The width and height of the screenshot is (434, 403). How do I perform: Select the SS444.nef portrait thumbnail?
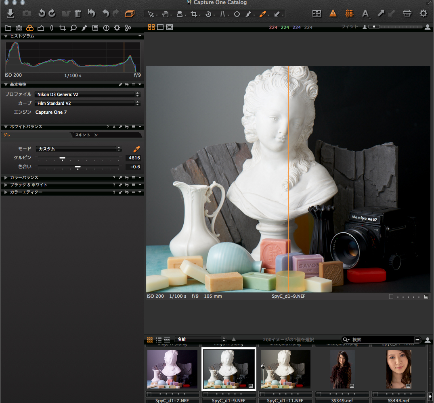pos(398,369)
